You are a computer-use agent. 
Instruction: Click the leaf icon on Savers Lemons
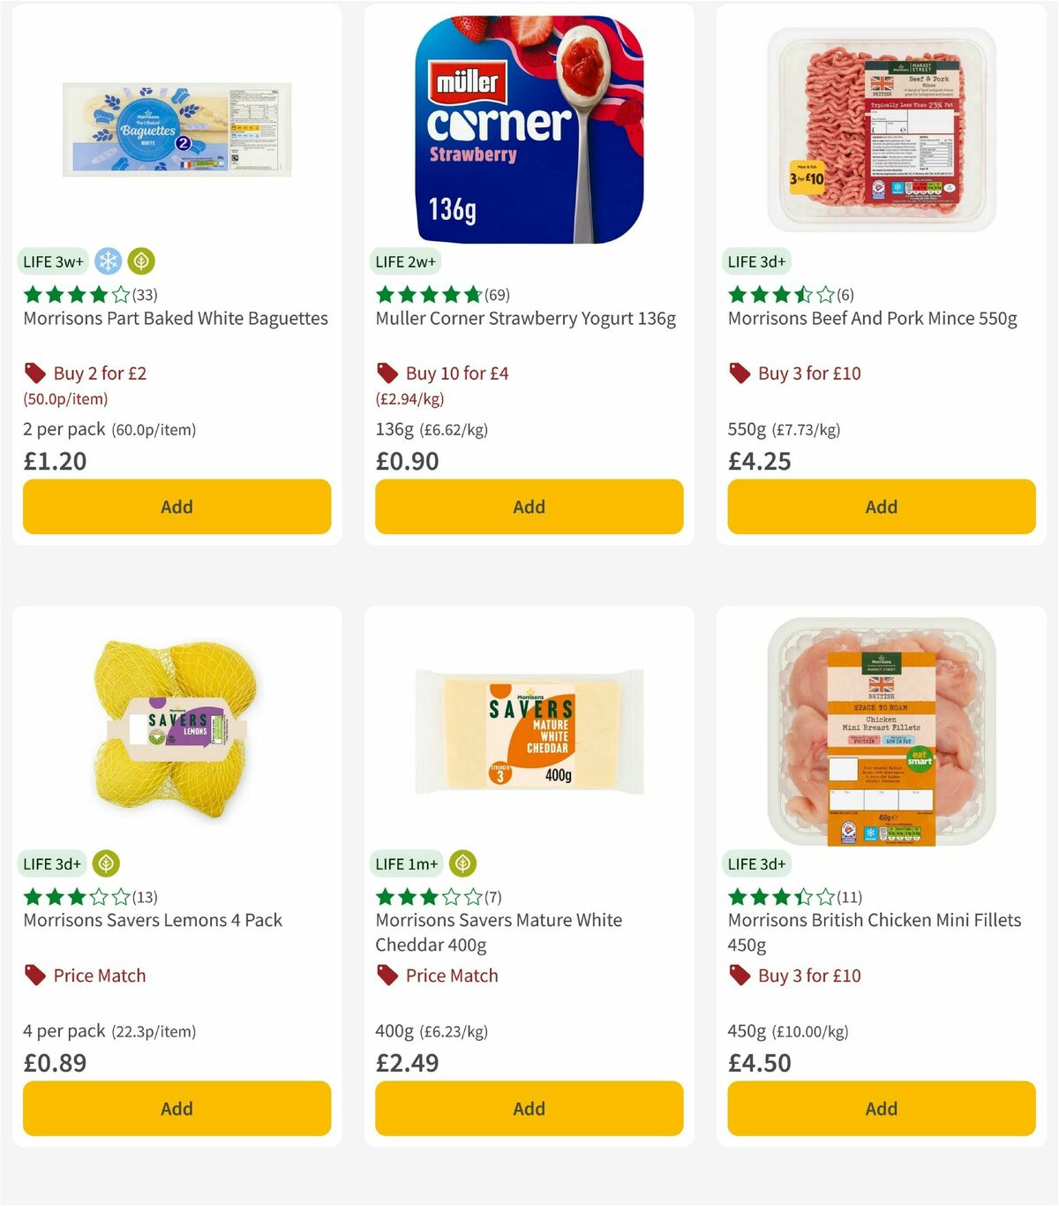(106, 863)
